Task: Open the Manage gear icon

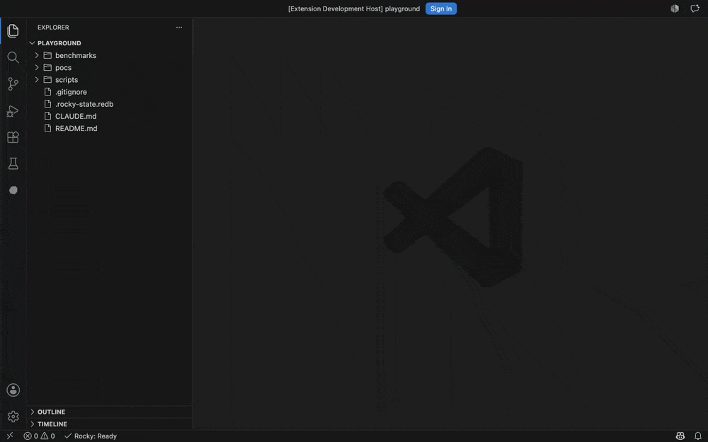Action: [13, 417]
